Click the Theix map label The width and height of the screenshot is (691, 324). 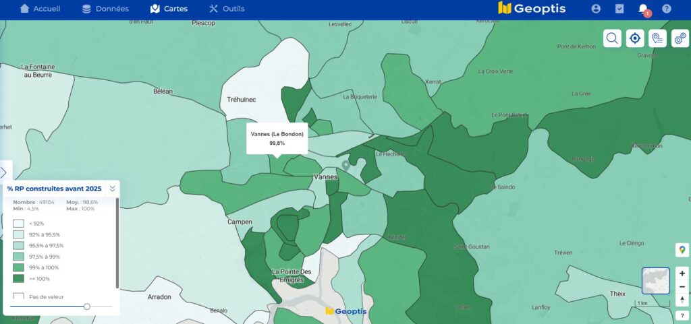pos(617,294)
